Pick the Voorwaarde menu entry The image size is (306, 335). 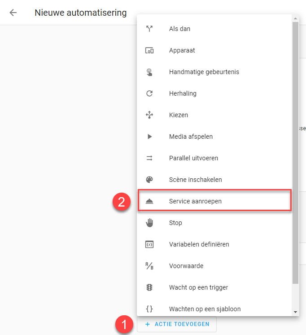point(214,266)
